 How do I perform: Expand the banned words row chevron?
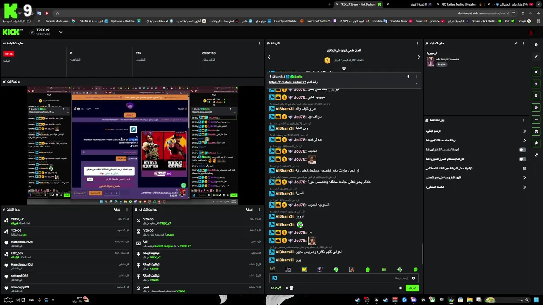point(524,187)
